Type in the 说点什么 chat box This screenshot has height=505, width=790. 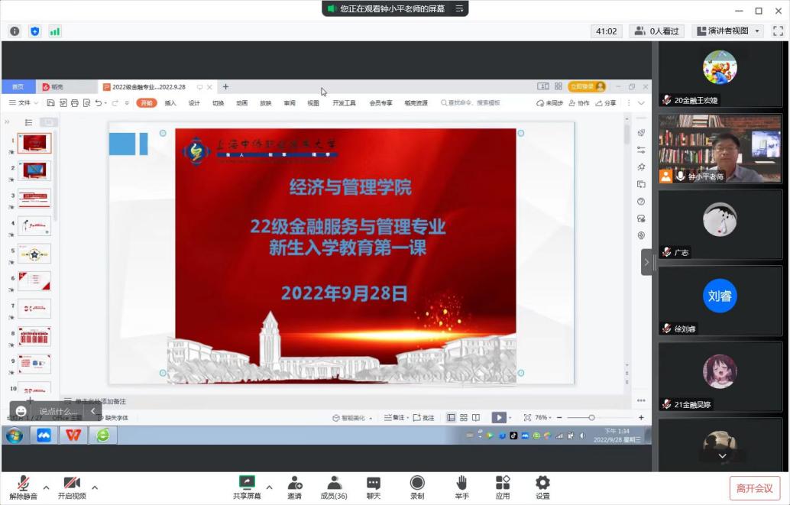(x=59, y=411)
